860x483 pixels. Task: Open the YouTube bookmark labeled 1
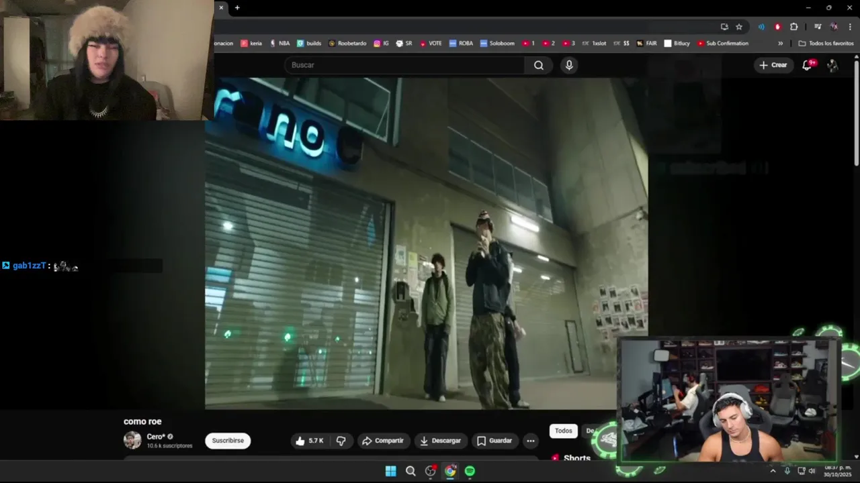click(528, 43)
